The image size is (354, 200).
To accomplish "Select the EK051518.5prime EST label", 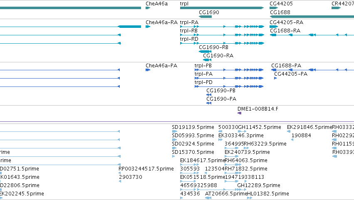I will pyautogui.click(x=203, y=178).
